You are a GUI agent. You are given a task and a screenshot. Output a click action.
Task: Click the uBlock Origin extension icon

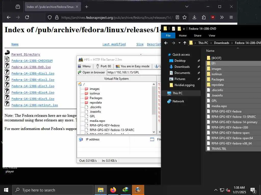[x=213, y=17]
